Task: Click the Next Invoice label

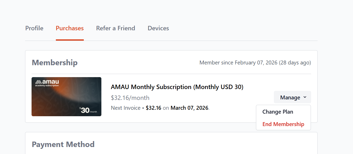Action: point(126,108)
